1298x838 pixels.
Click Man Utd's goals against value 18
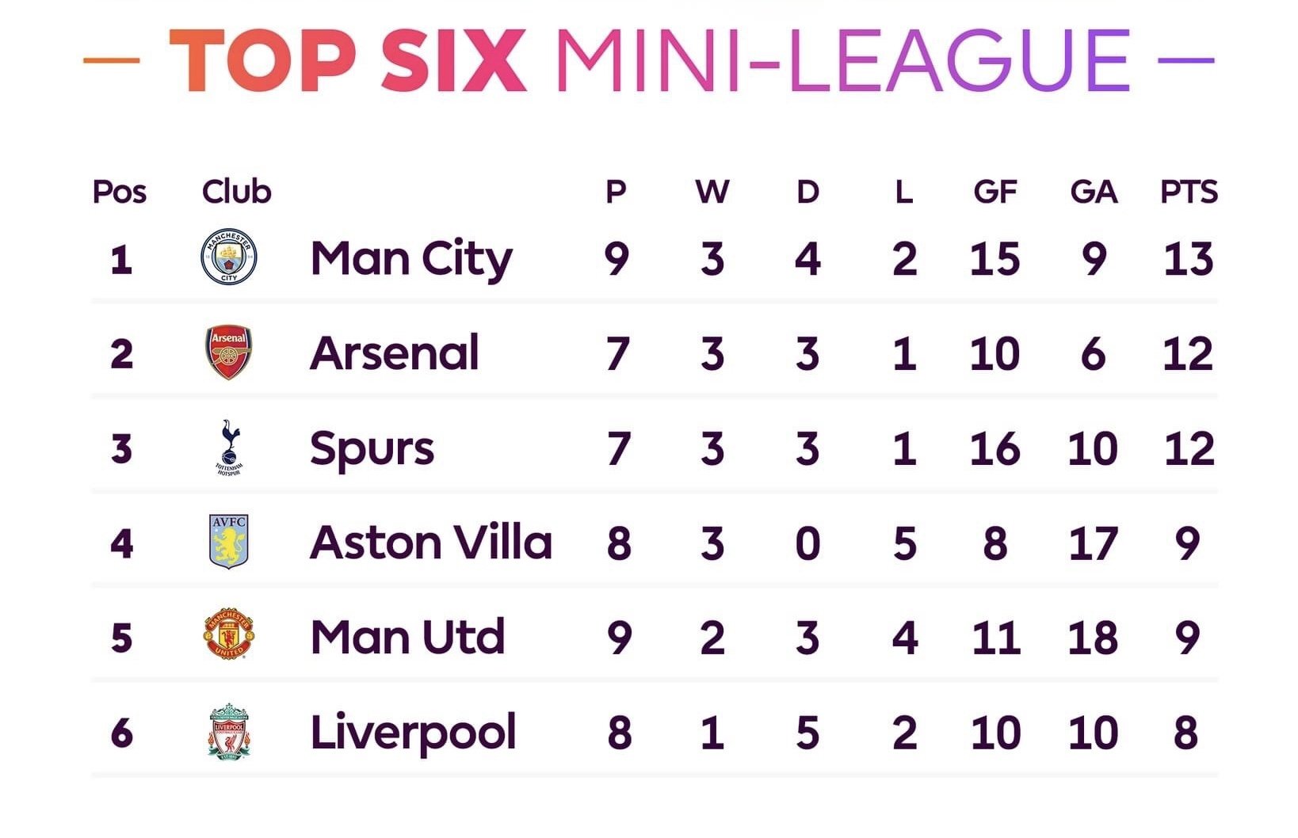pos(1093,638)
